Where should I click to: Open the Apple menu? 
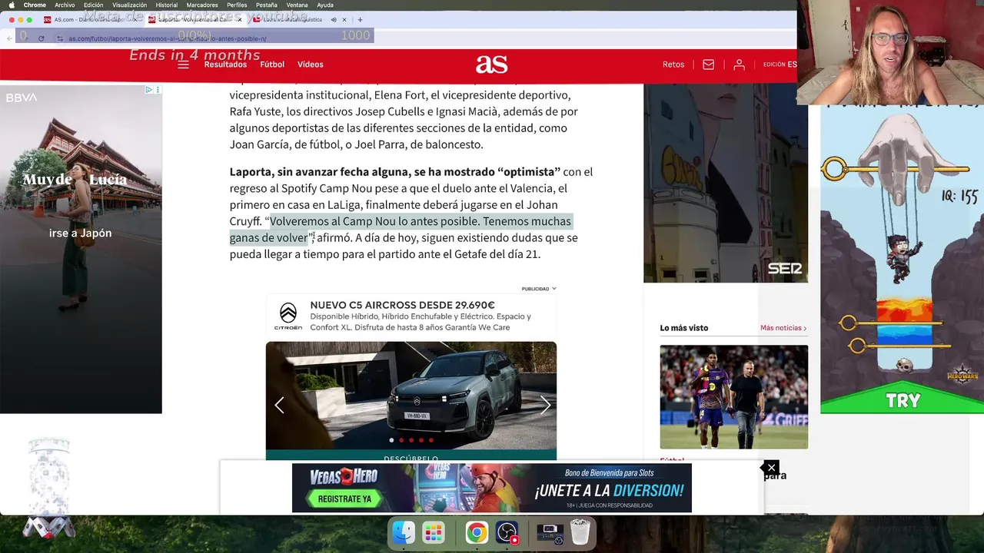click(x=12, y=5)
